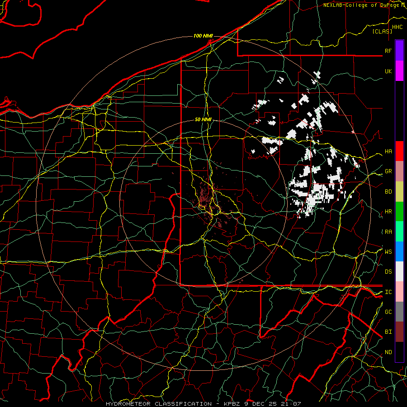The height and width of the screenshot is (407, 407).
Task: Click the 21:07 timestamp text
Action: pyautogui.click(x=292, y=404)
